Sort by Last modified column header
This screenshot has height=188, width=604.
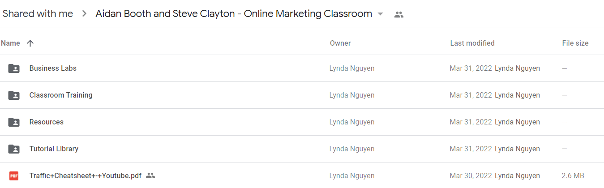click(472, 43)
